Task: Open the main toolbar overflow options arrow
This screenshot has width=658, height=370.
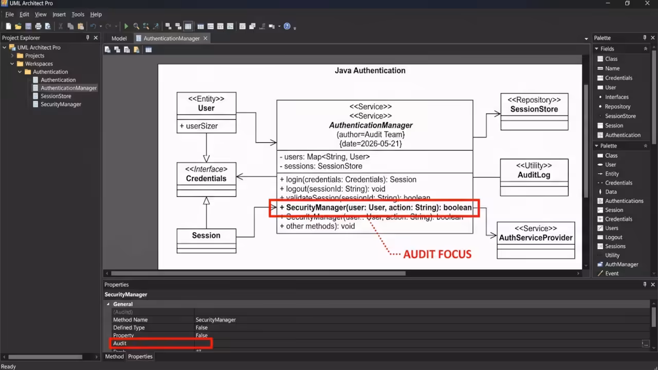Action: [295, 27]
